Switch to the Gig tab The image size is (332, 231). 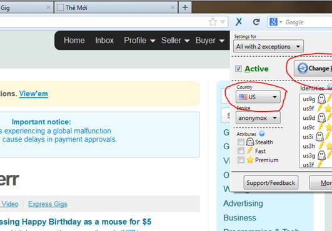click(x=26, y=7)
